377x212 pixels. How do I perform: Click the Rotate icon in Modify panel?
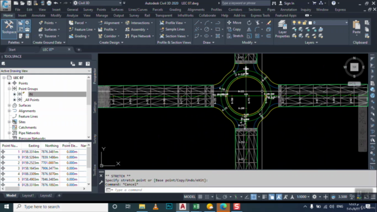[x=249, y=22]
